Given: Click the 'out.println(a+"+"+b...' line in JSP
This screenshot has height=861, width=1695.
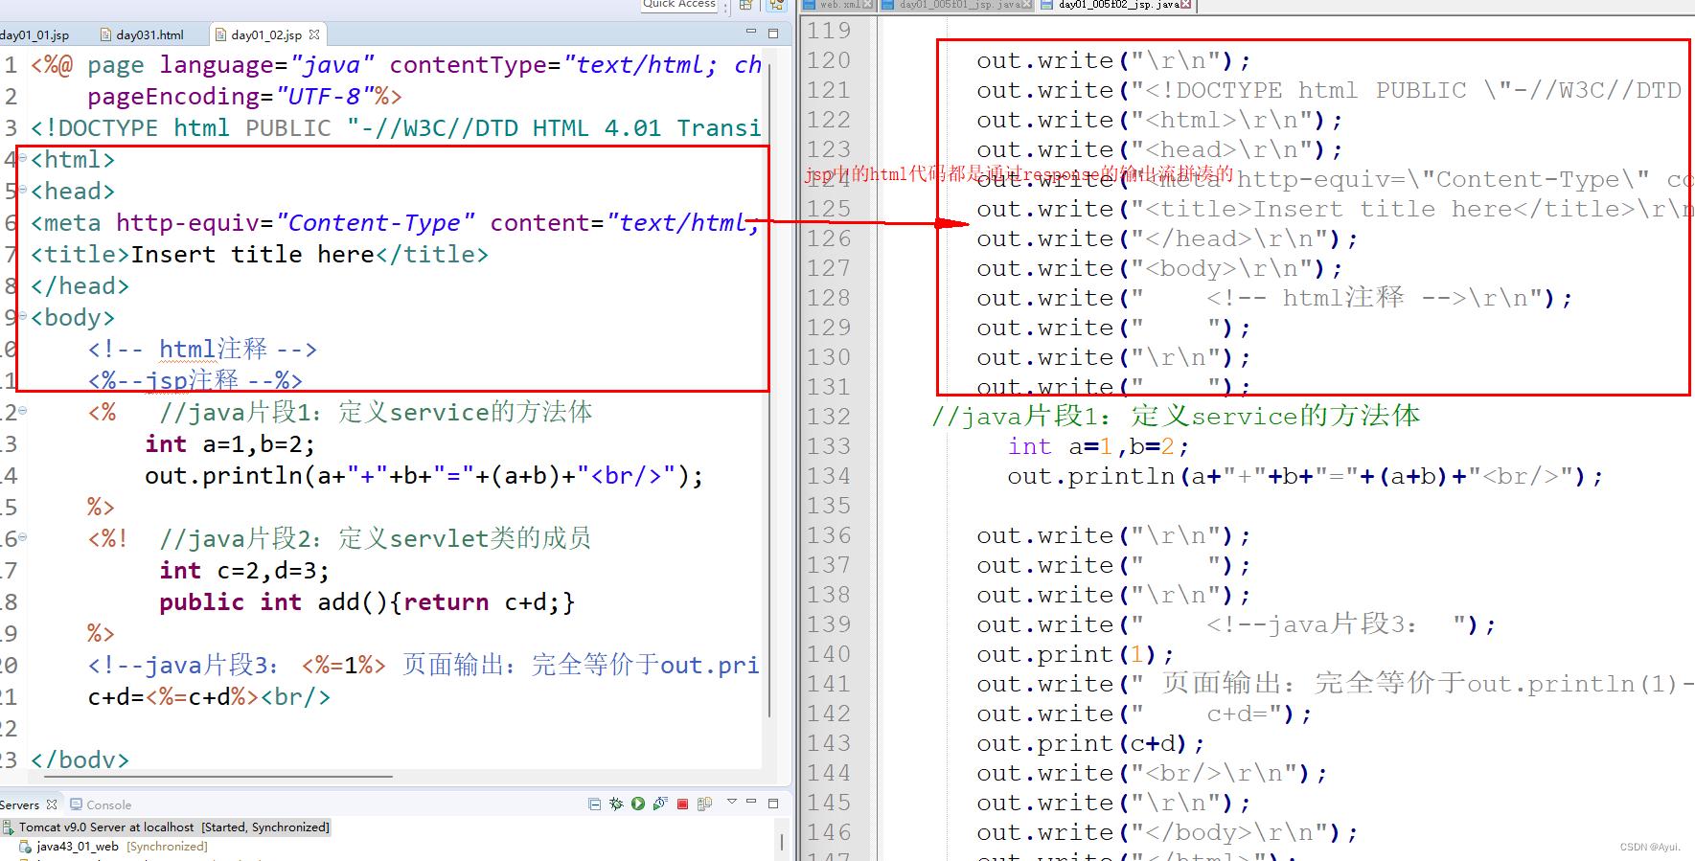Looking at the screenshot, I should click(x=424, y=476).
